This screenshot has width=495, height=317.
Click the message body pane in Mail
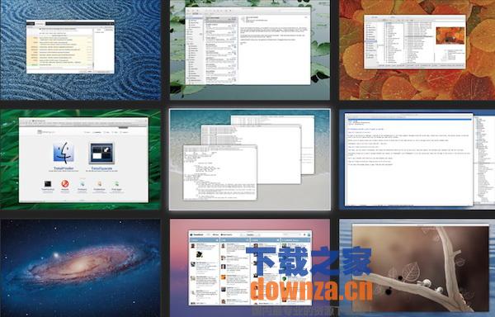pyautogui.click(x=274, y=50)
